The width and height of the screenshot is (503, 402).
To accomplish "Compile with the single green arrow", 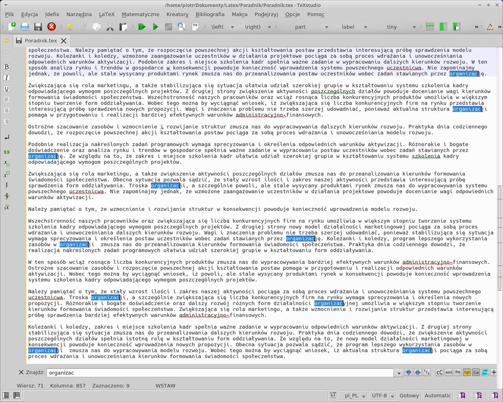I will coord(155,27).
